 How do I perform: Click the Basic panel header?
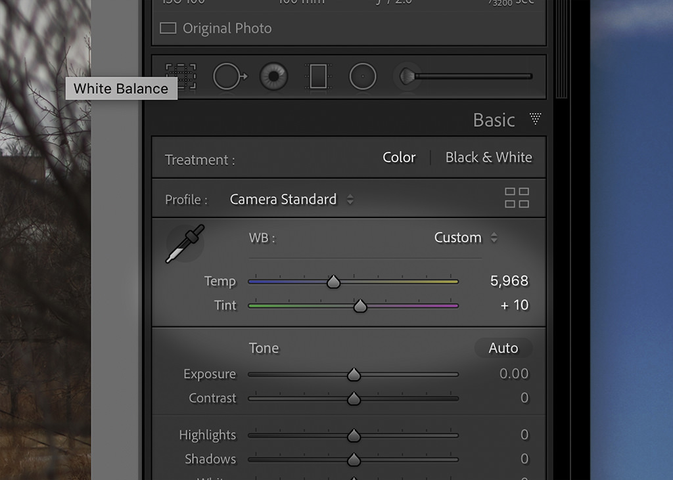point(494,120)
